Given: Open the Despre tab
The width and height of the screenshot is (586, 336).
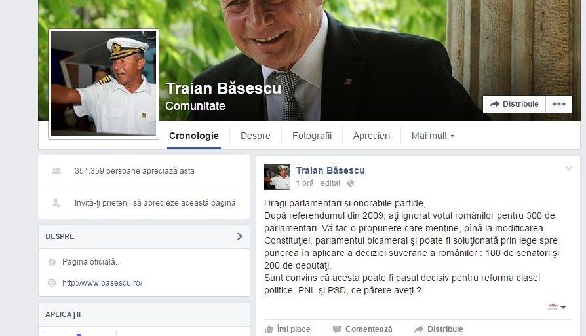Looking at the screenshot, I should click(x=256, y=136).
